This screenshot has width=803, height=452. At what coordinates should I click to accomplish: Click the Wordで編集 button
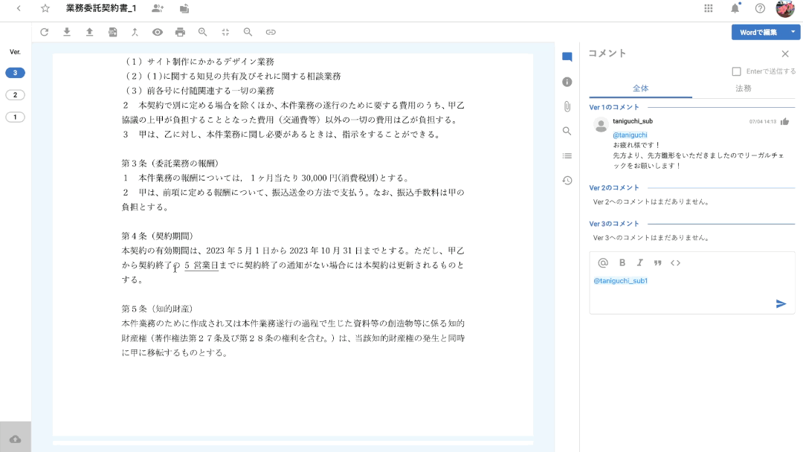758,32
